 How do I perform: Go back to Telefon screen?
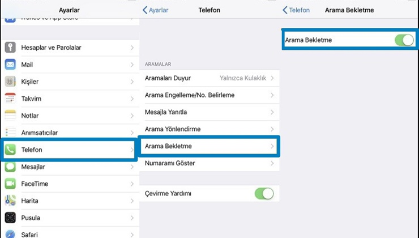pyautogui.click(x=296, y=10)
